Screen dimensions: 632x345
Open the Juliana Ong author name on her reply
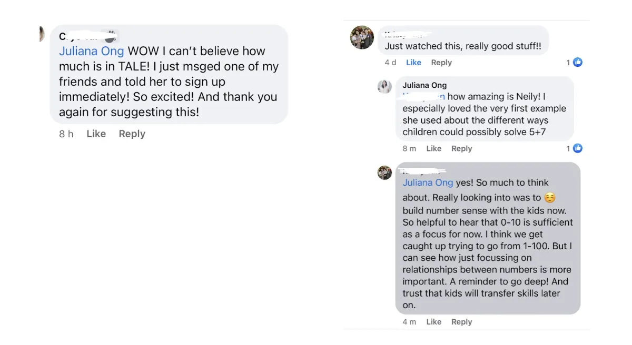424,85
